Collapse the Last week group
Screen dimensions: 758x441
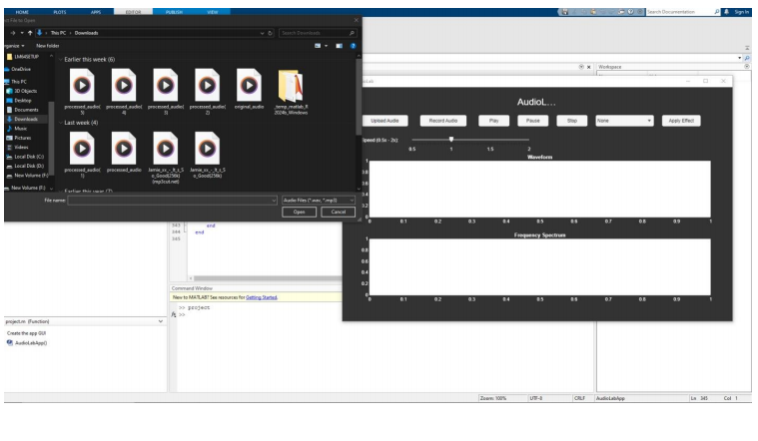61,123
